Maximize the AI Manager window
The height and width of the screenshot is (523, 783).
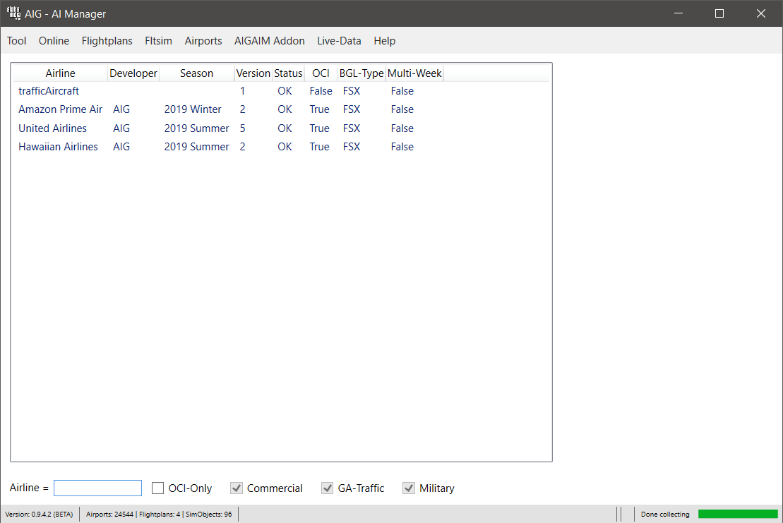tap(719, 13)
